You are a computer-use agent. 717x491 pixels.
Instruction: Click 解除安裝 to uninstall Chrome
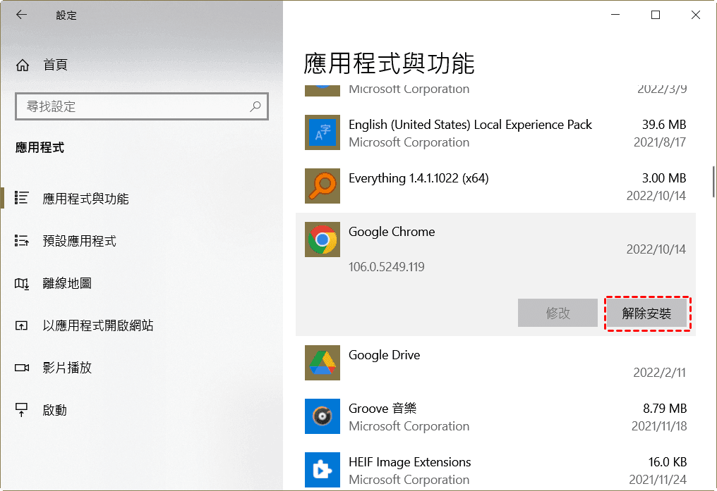[647, 313]
